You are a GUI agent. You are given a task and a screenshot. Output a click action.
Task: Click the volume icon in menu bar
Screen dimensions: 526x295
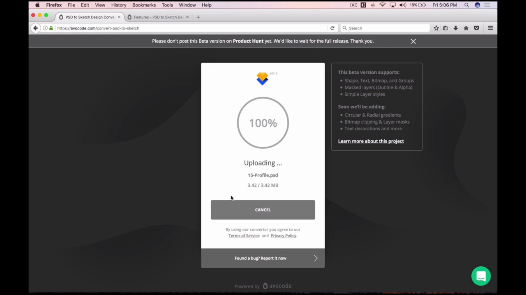point(403,5)
